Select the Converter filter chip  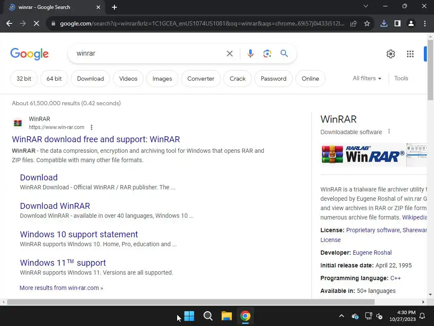click(200, 79)
